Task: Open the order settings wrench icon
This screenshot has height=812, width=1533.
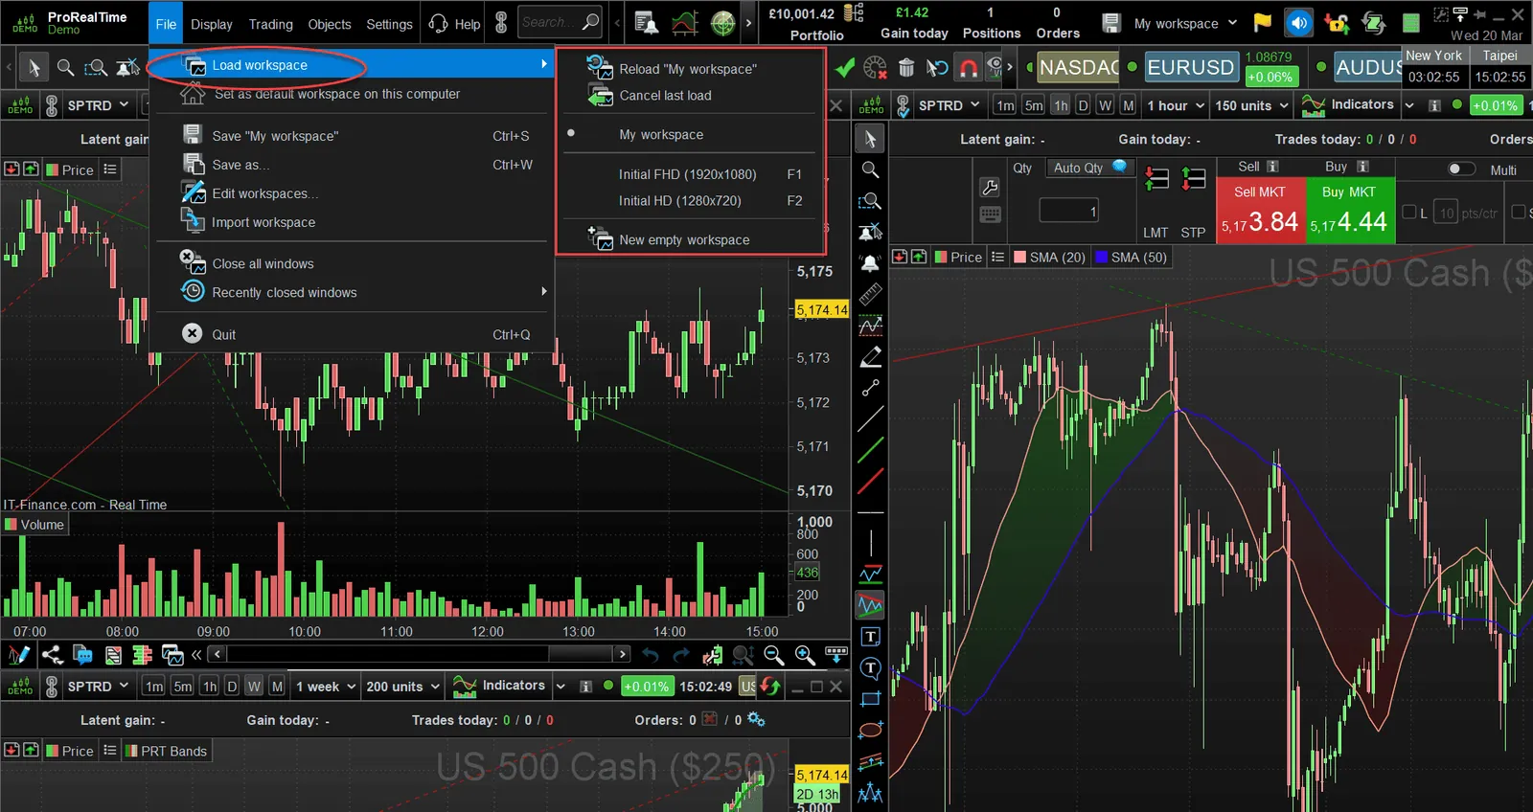Action: (x=990, y=187)
